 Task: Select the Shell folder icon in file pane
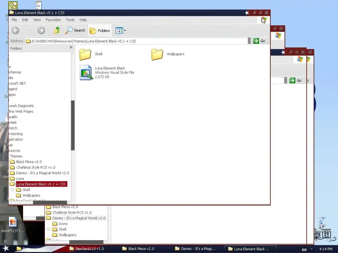click(x=85, y=54)
